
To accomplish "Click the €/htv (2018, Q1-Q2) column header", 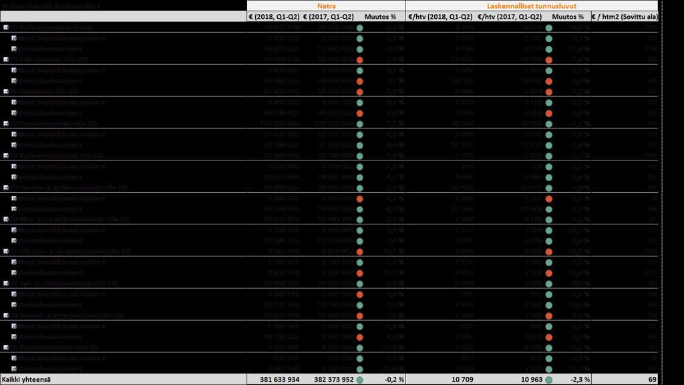I will coord(440,17).
